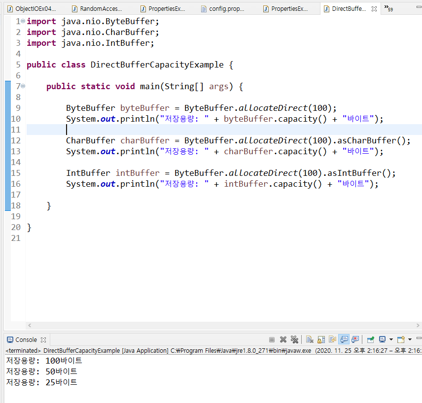Click 'asCharBuffer()' on line 12
This screenshot has width=422, height=403.
371,141
